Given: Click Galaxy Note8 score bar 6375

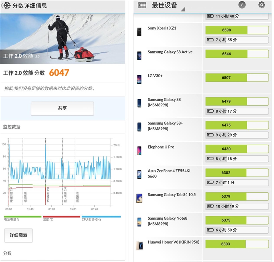Looking at the screenshot, I should (237, 220).
